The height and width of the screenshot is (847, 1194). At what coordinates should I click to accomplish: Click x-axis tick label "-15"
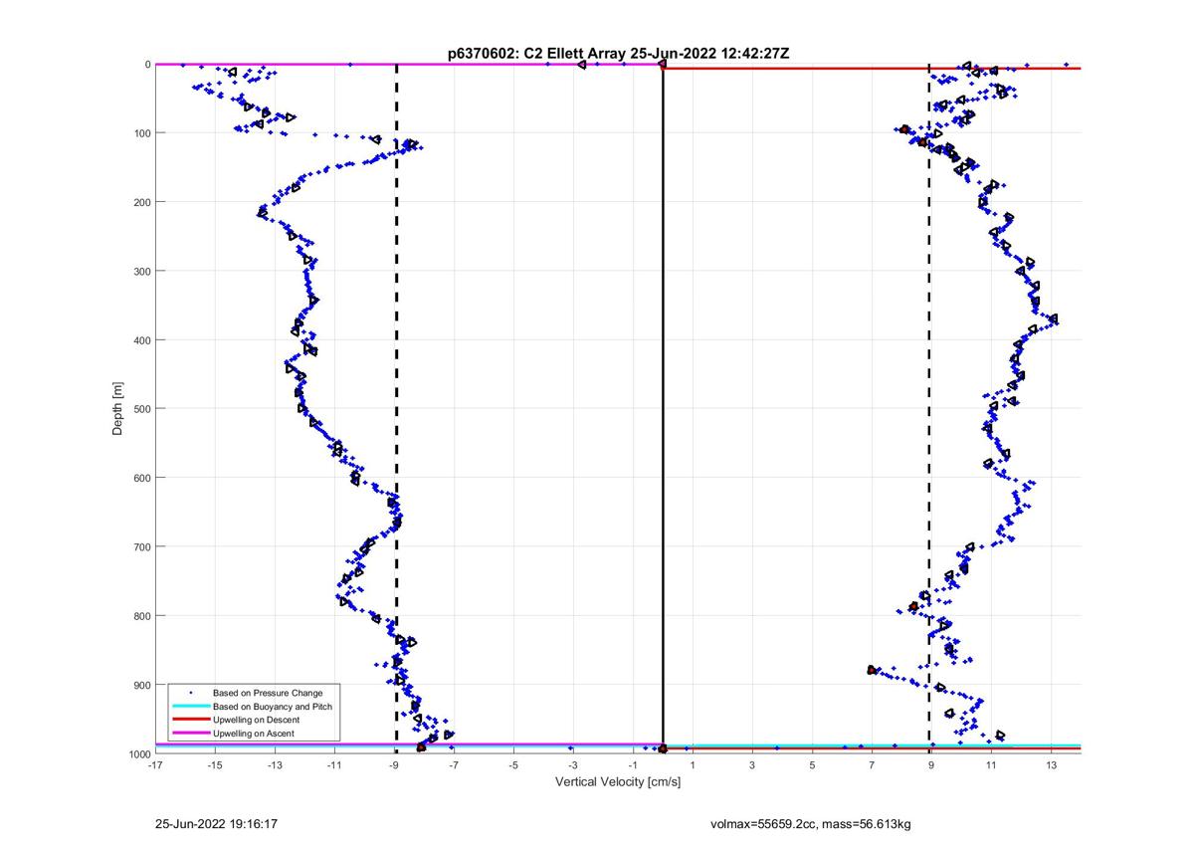pyautogui.click(x=215, y=765)
